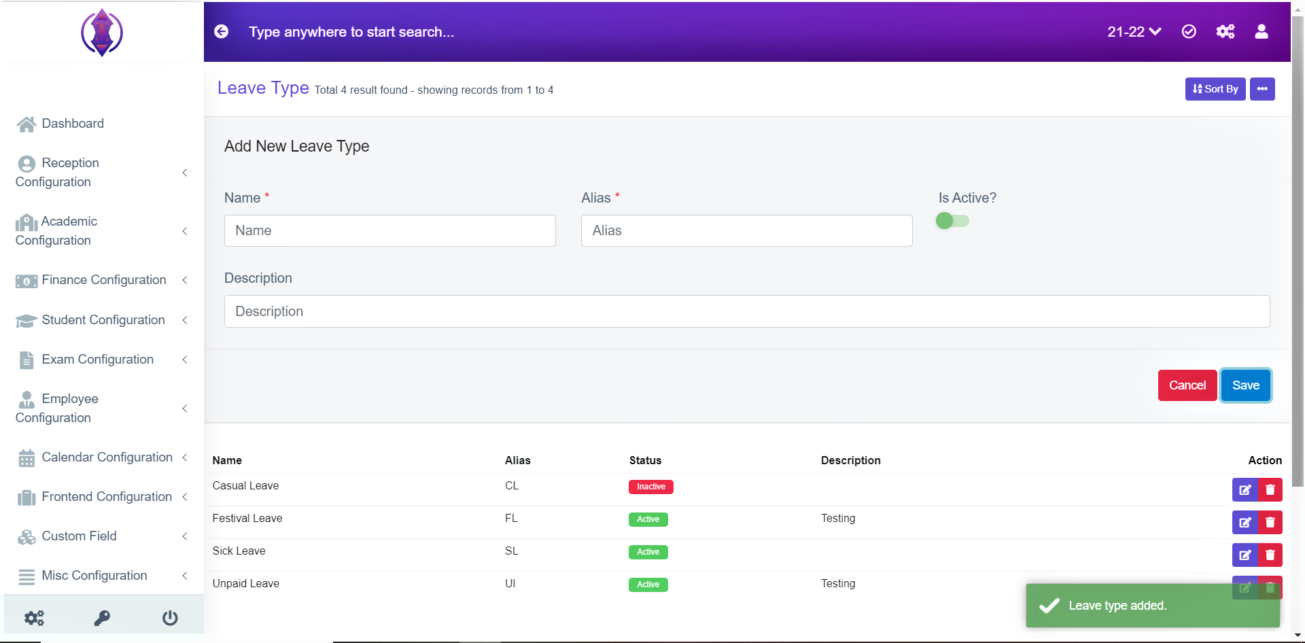The height and width of the screenshot is (643, 1305).
Task: Delete the Festival Leave row
Action: point(1270,522)
